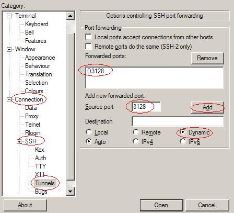Open the Tunnels category
Screen dimensions: 234x213
click(45, 183)
